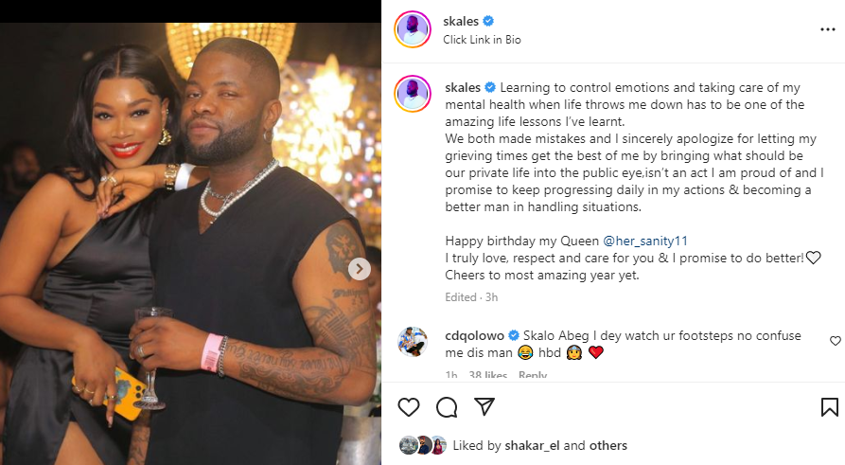Go to the next photo arrow
Viewport: 845px width, 465px height.
[x=359, y=269]
